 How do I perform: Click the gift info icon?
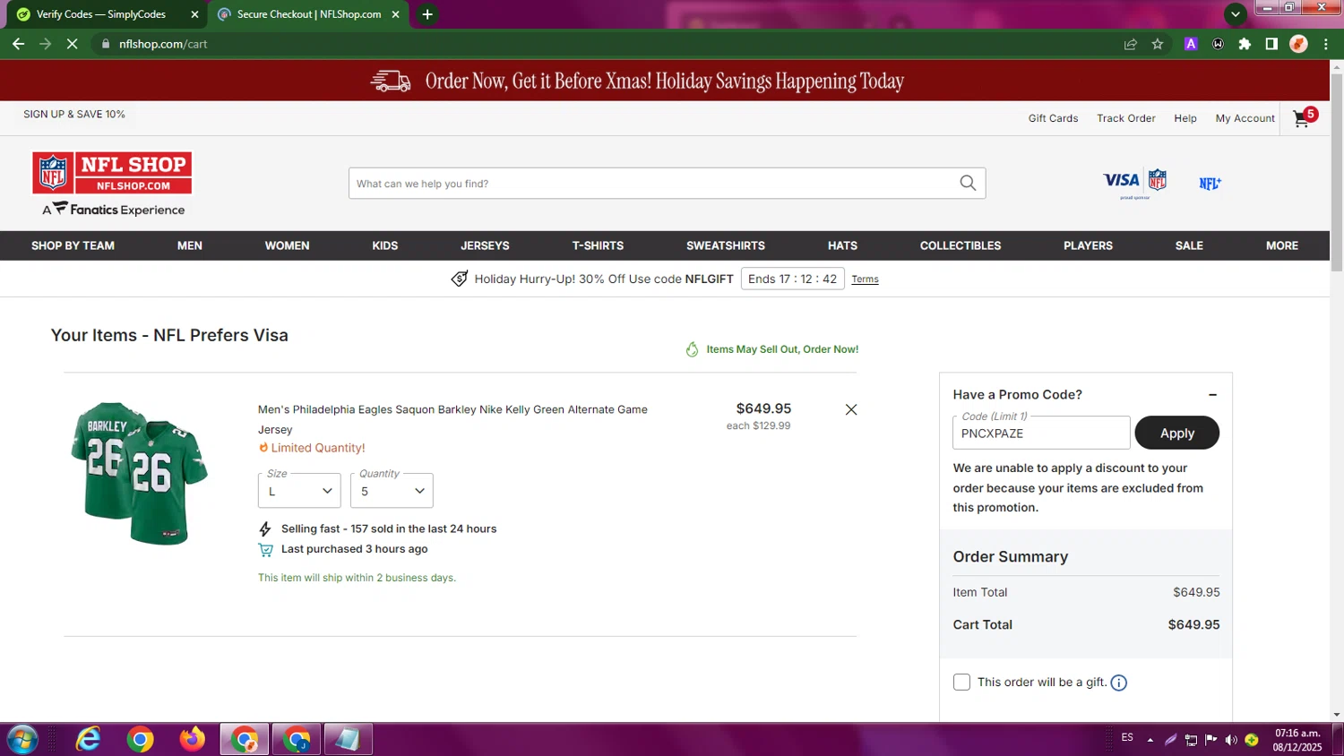(1119, 683)
